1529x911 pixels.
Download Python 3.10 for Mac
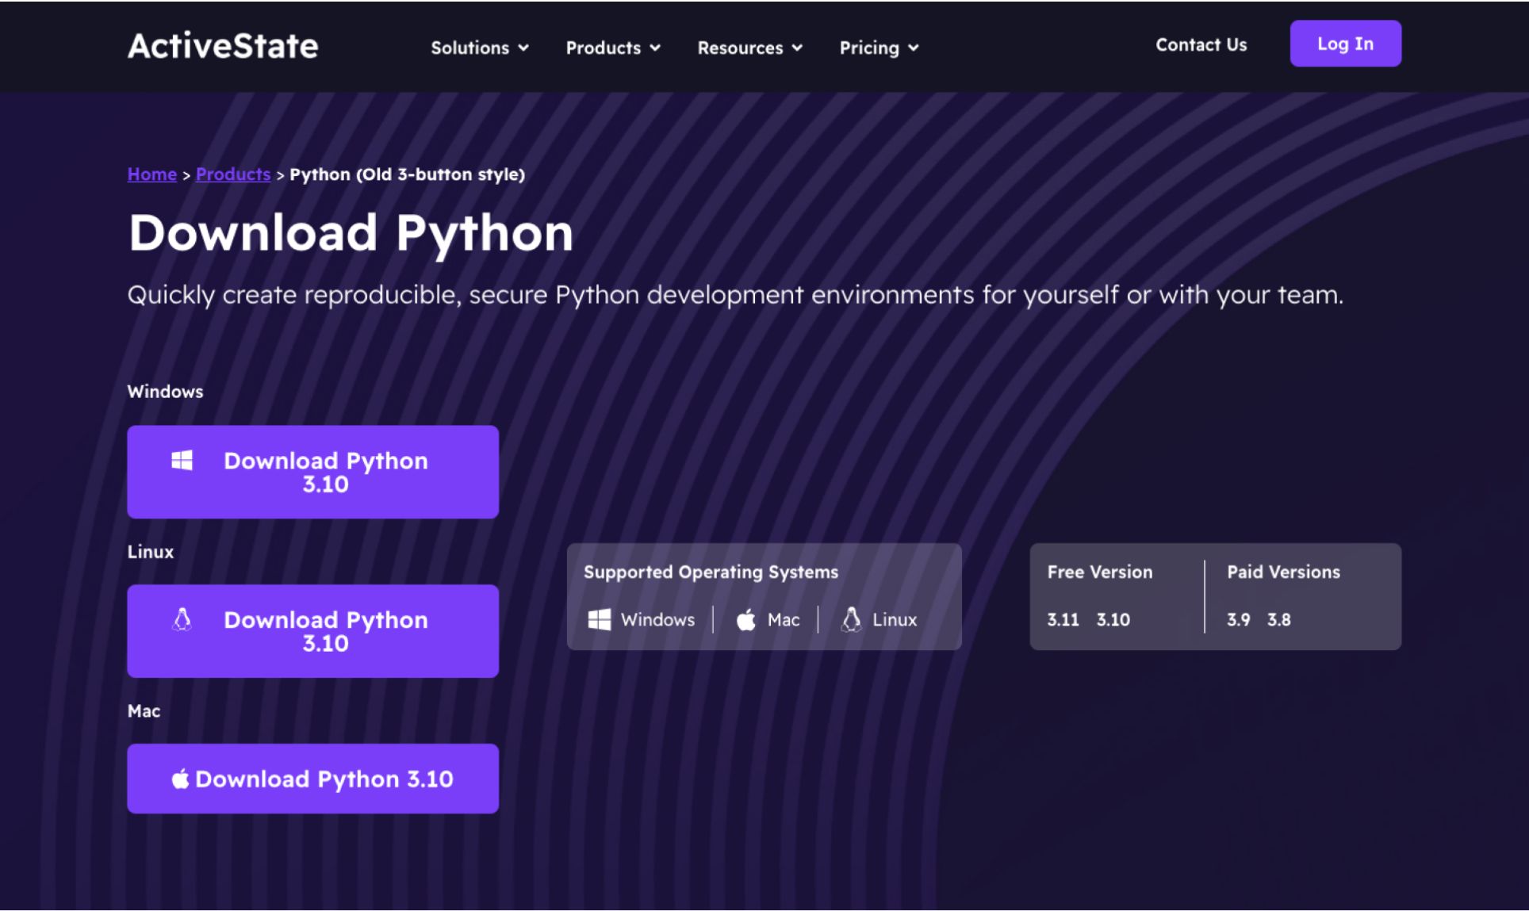pyautogui.click(x=312, y=779)
